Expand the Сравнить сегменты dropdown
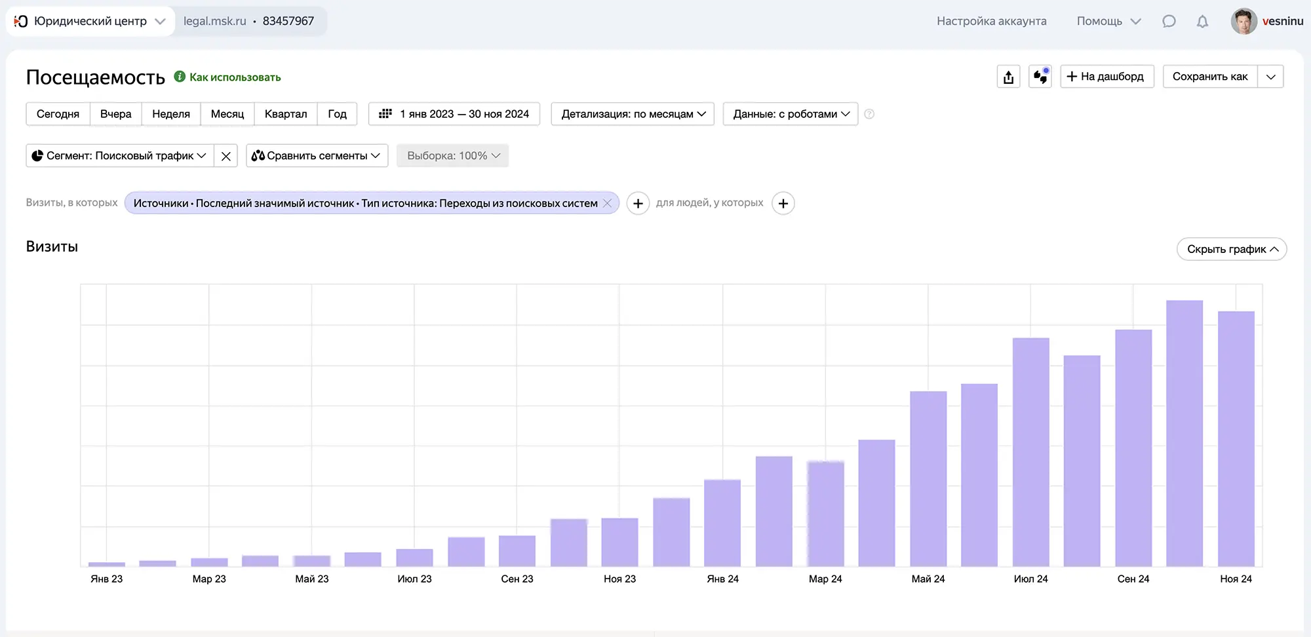The image size is (1311, 637). pyautogui.click(x=317, y=156)
